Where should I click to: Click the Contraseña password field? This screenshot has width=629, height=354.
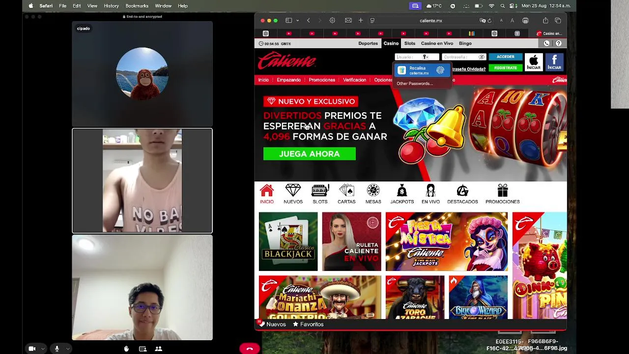tap(464, 57)
